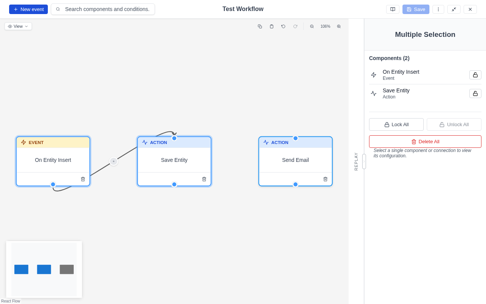Unlock the On Entity Insert component
This screenshot has height=304, width=486.
(x=475, y=75)
